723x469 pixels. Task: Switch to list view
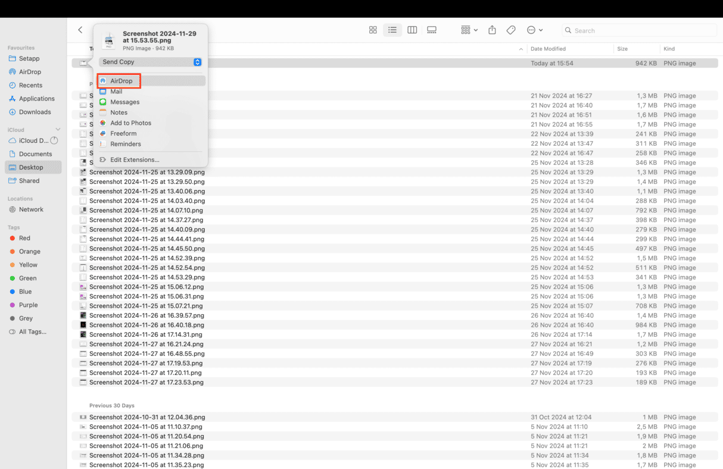[x=392, y=30]
